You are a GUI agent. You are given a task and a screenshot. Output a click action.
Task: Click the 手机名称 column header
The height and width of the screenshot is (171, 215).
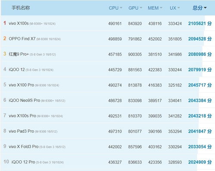point(21,8)
